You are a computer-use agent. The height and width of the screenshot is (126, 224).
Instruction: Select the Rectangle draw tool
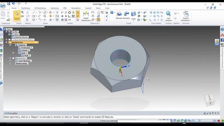(34, 16)
